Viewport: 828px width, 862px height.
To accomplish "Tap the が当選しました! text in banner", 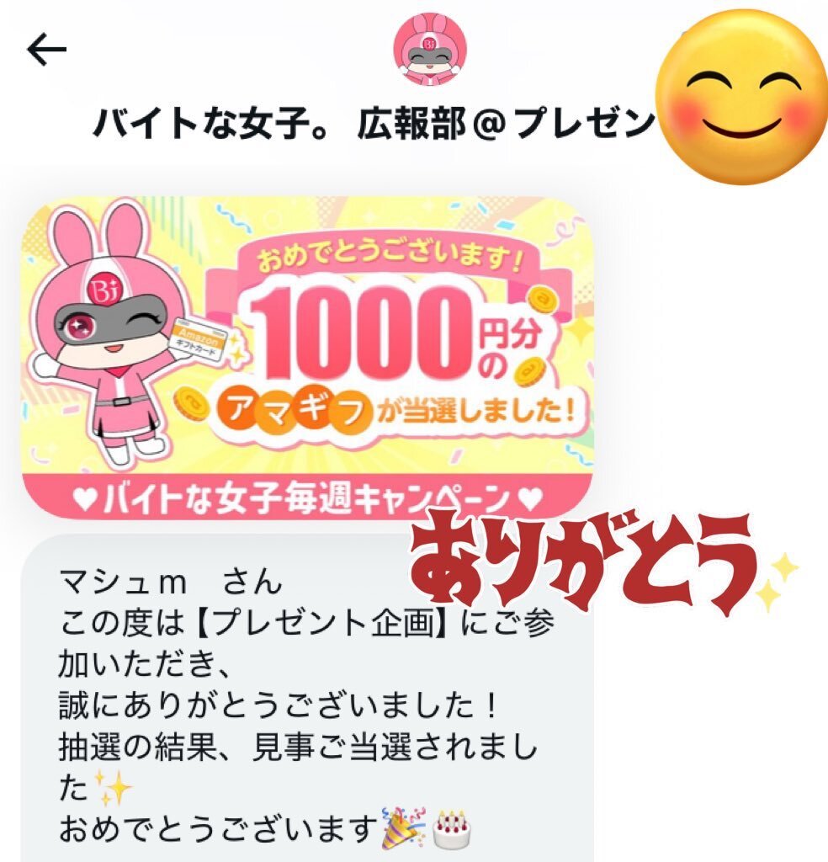I will click(477, 411).
